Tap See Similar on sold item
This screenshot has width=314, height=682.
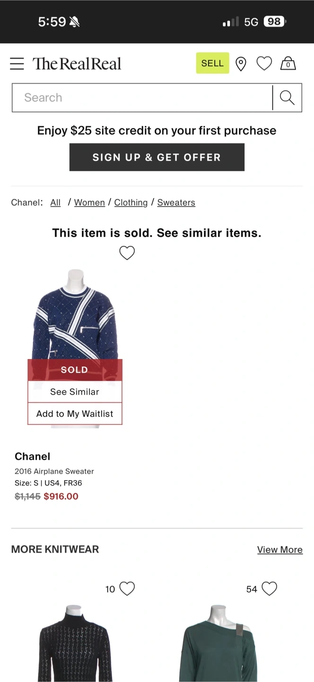[75, 392]
